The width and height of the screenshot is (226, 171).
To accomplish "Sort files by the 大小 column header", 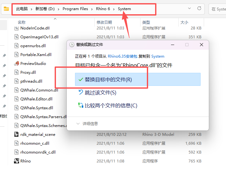I will [x=184, y=22].
